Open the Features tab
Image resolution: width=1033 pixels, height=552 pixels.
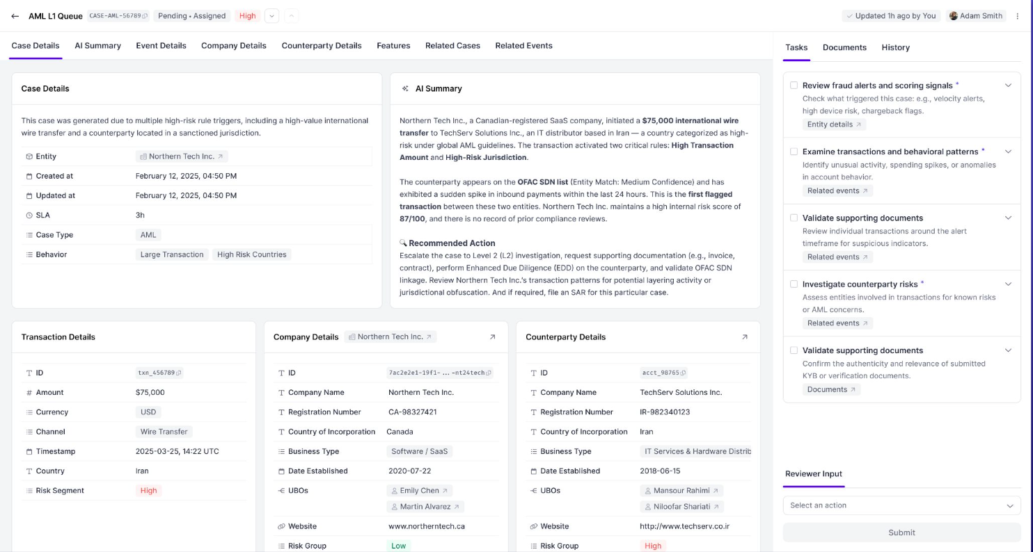coord(393,46)
